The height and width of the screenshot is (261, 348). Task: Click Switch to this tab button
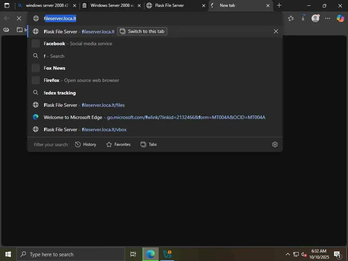(142, 31)
